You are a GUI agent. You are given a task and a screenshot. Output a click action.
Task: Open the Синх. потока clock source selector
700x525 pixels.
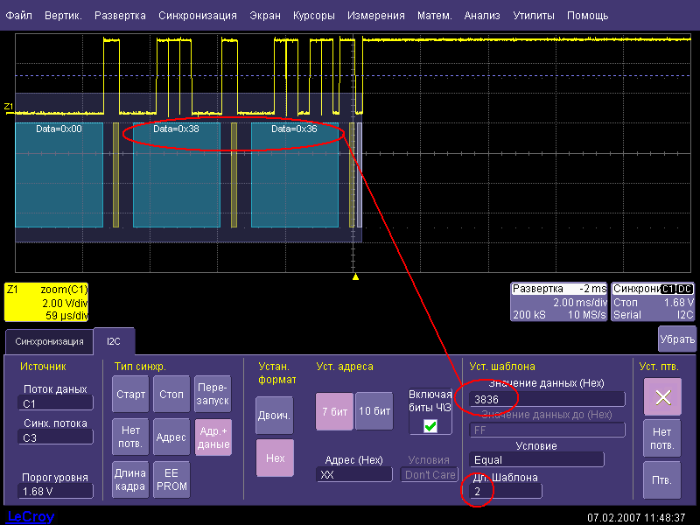pos(56,437)
